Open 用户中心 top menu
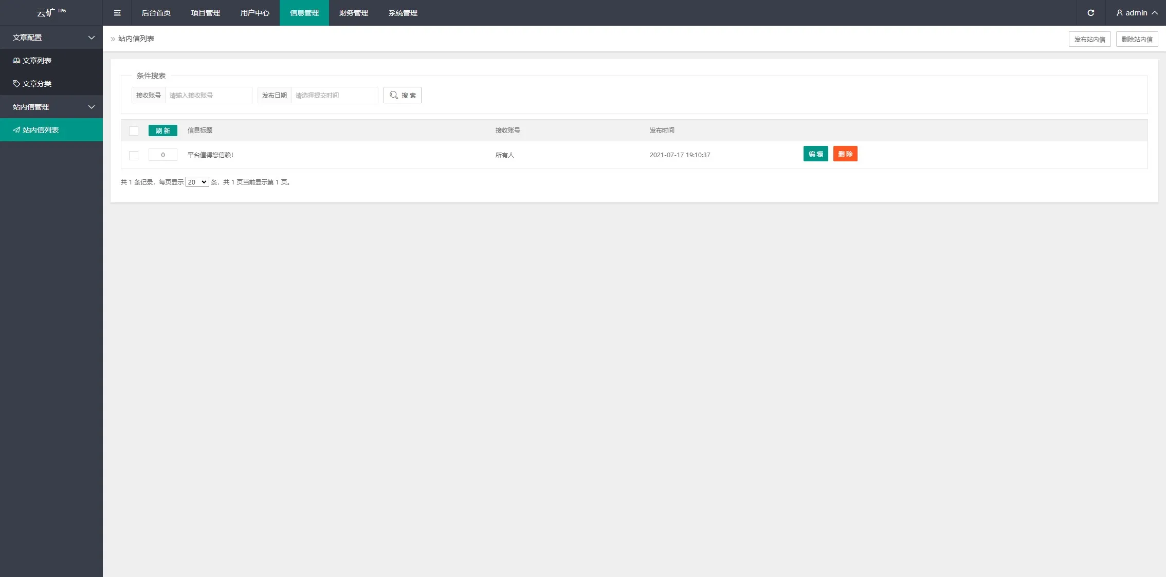Image resolution: width=1166 pixels, height=577 pixels. coord(254,13)
